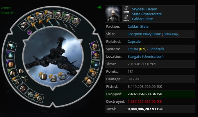Open the State Protectorate corporation link
This screenshot has width=198, height=117.
click(x=147, y=14)
